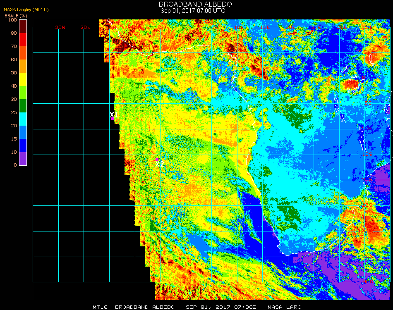Click the '70' tick on the colorbar

(x=14, y=46)
